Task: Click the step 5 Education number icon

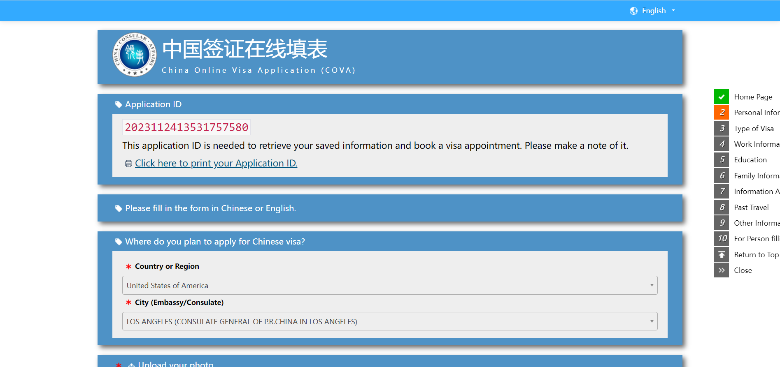Action: pyautogui.click(x=721, y=160)
